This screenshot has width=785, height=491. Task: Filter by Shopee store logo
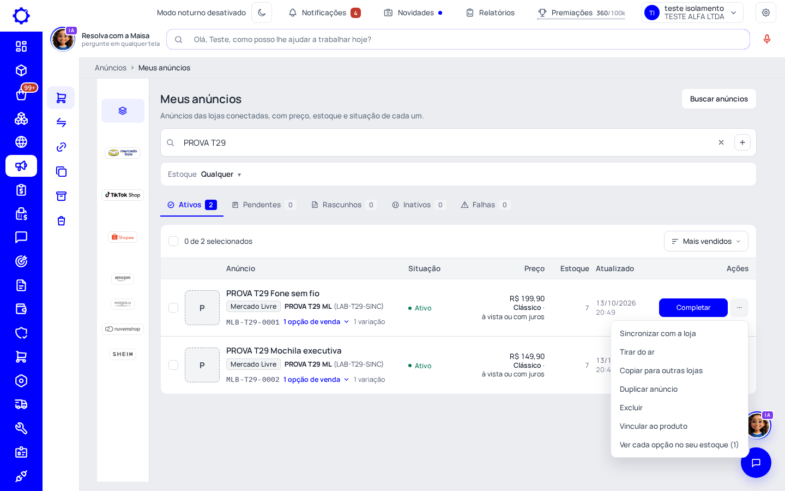(x=123, y=237)
